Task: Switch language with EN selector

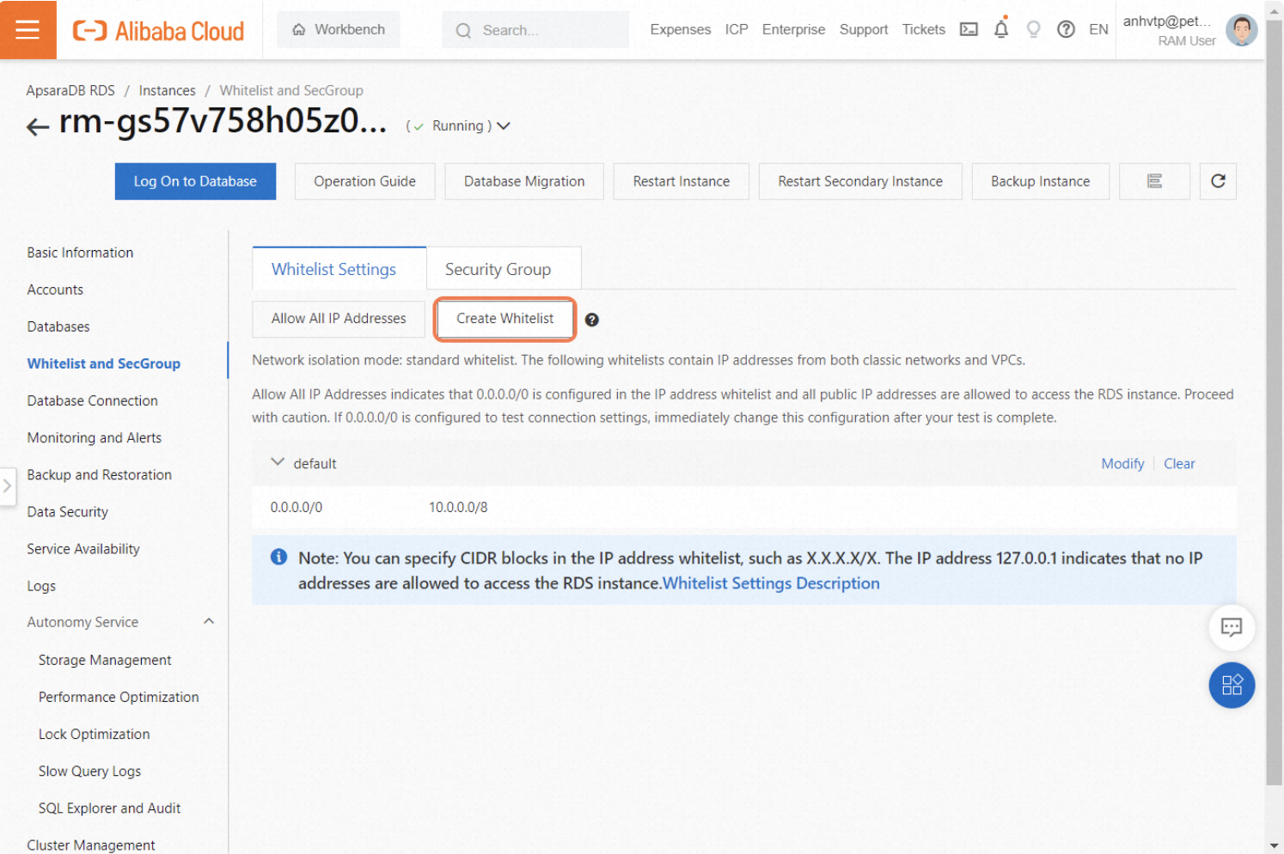Action: tap(1098, 29)
